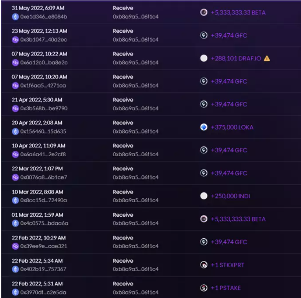Click Polygon chain icon beside 0x3b1047...40d2ec
This screenshot has width=301, height=298.
[15, 40]
